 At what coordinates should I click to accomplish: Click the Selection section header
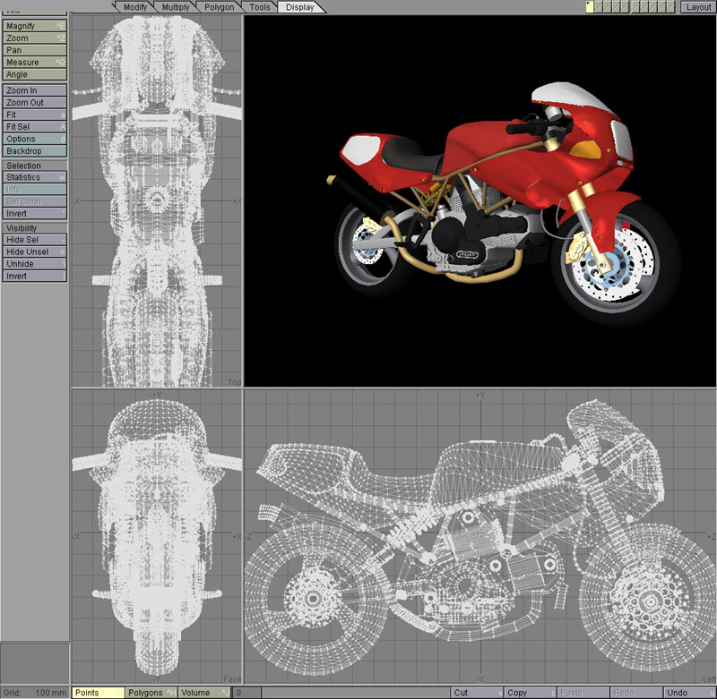click(x=35, y=166)
